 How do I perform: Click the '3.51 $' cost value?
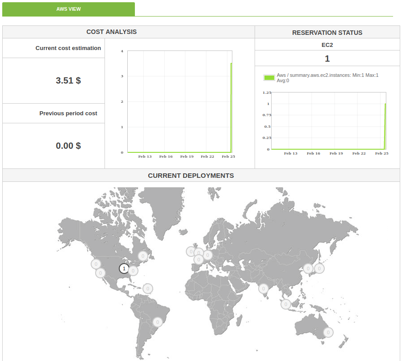(x=68, y=80)
